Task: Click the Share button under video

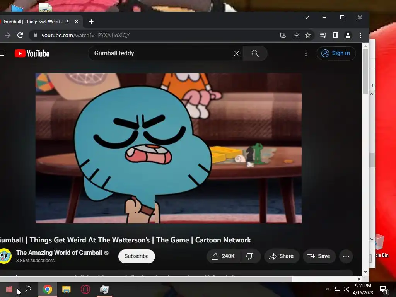Action: tap(282, 256)
